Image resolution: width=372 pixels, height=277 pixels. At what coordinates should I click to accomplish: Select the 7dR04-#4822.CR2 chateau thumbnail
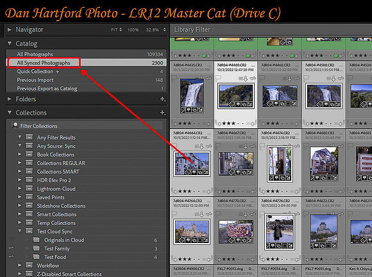[x=324, y=231]
